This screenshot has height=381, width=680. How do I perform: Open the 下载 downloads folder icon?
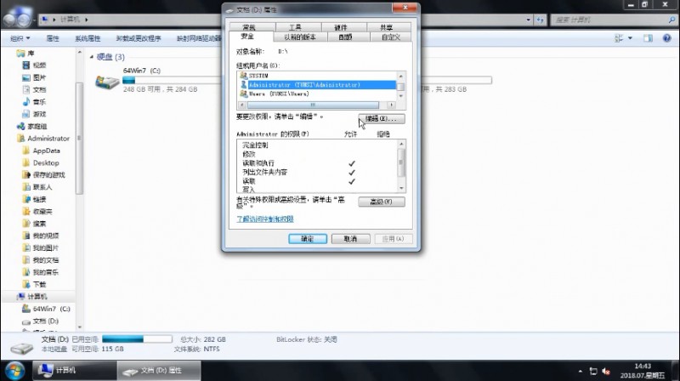click(x=26, y=284)
